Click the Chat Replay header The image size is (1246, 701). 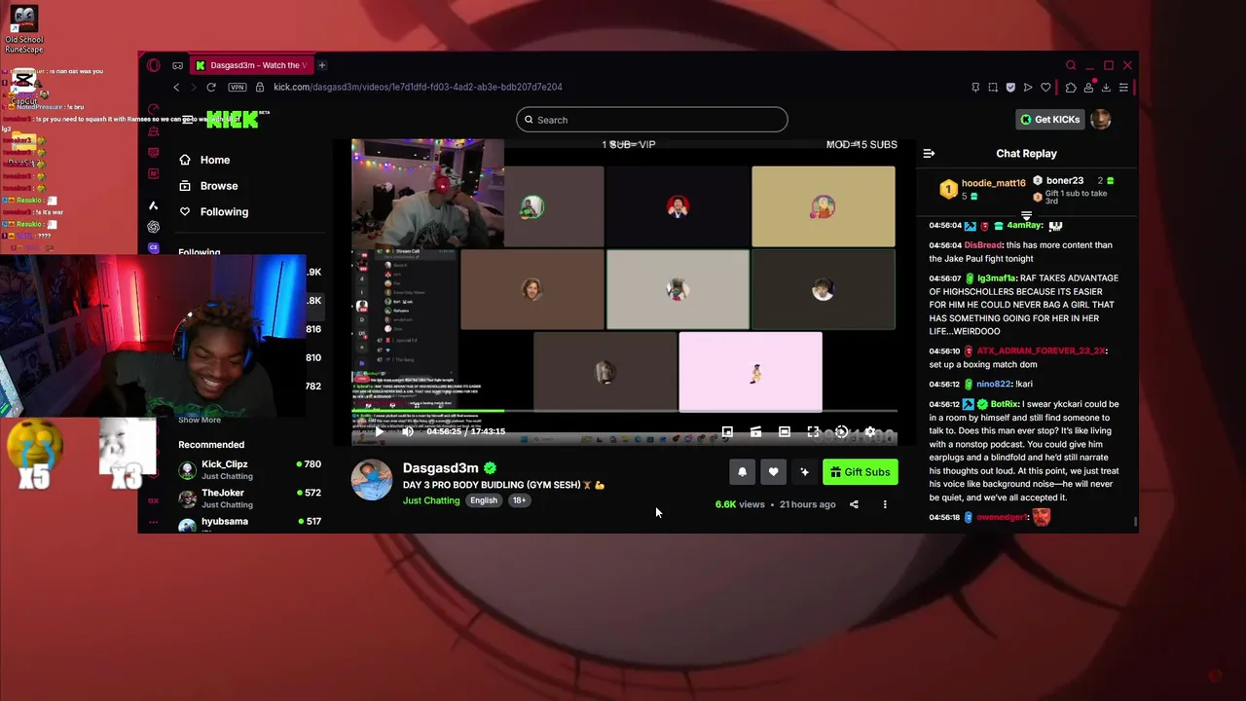click(1026, 154)
